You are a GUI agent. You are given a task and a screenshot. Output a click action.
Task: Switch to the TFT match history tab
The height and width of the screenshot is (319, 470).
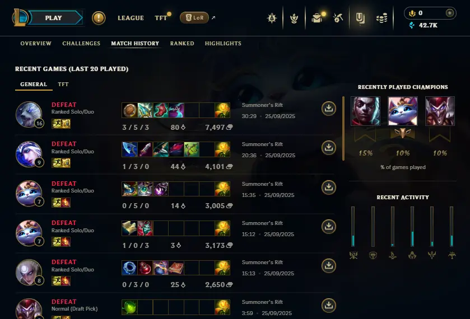[63, 84]
